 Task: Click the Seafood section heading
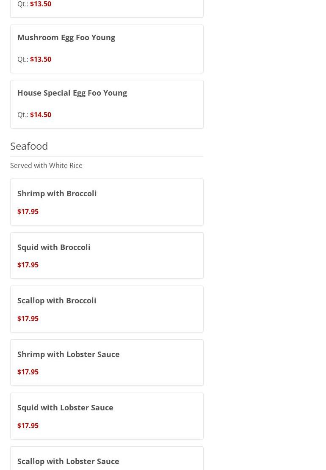(29, 146)
